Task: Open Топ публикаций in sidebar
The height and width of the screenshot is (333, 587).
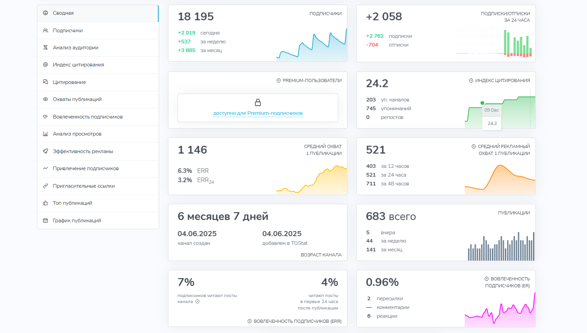Action: point(98,203)
